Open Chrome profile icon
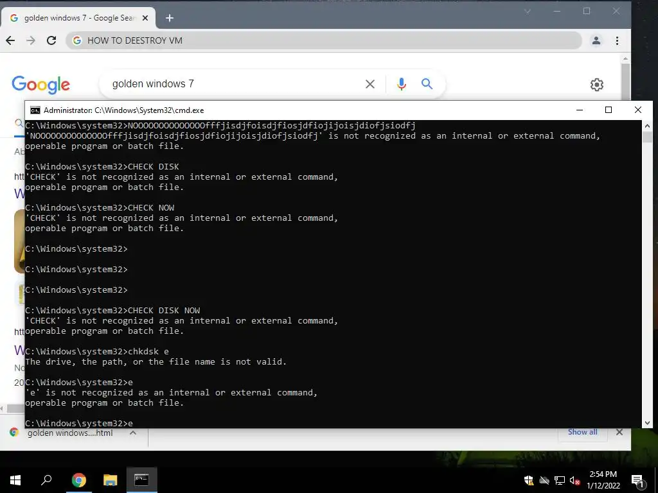658x493 pixels. tap(596, 40)
